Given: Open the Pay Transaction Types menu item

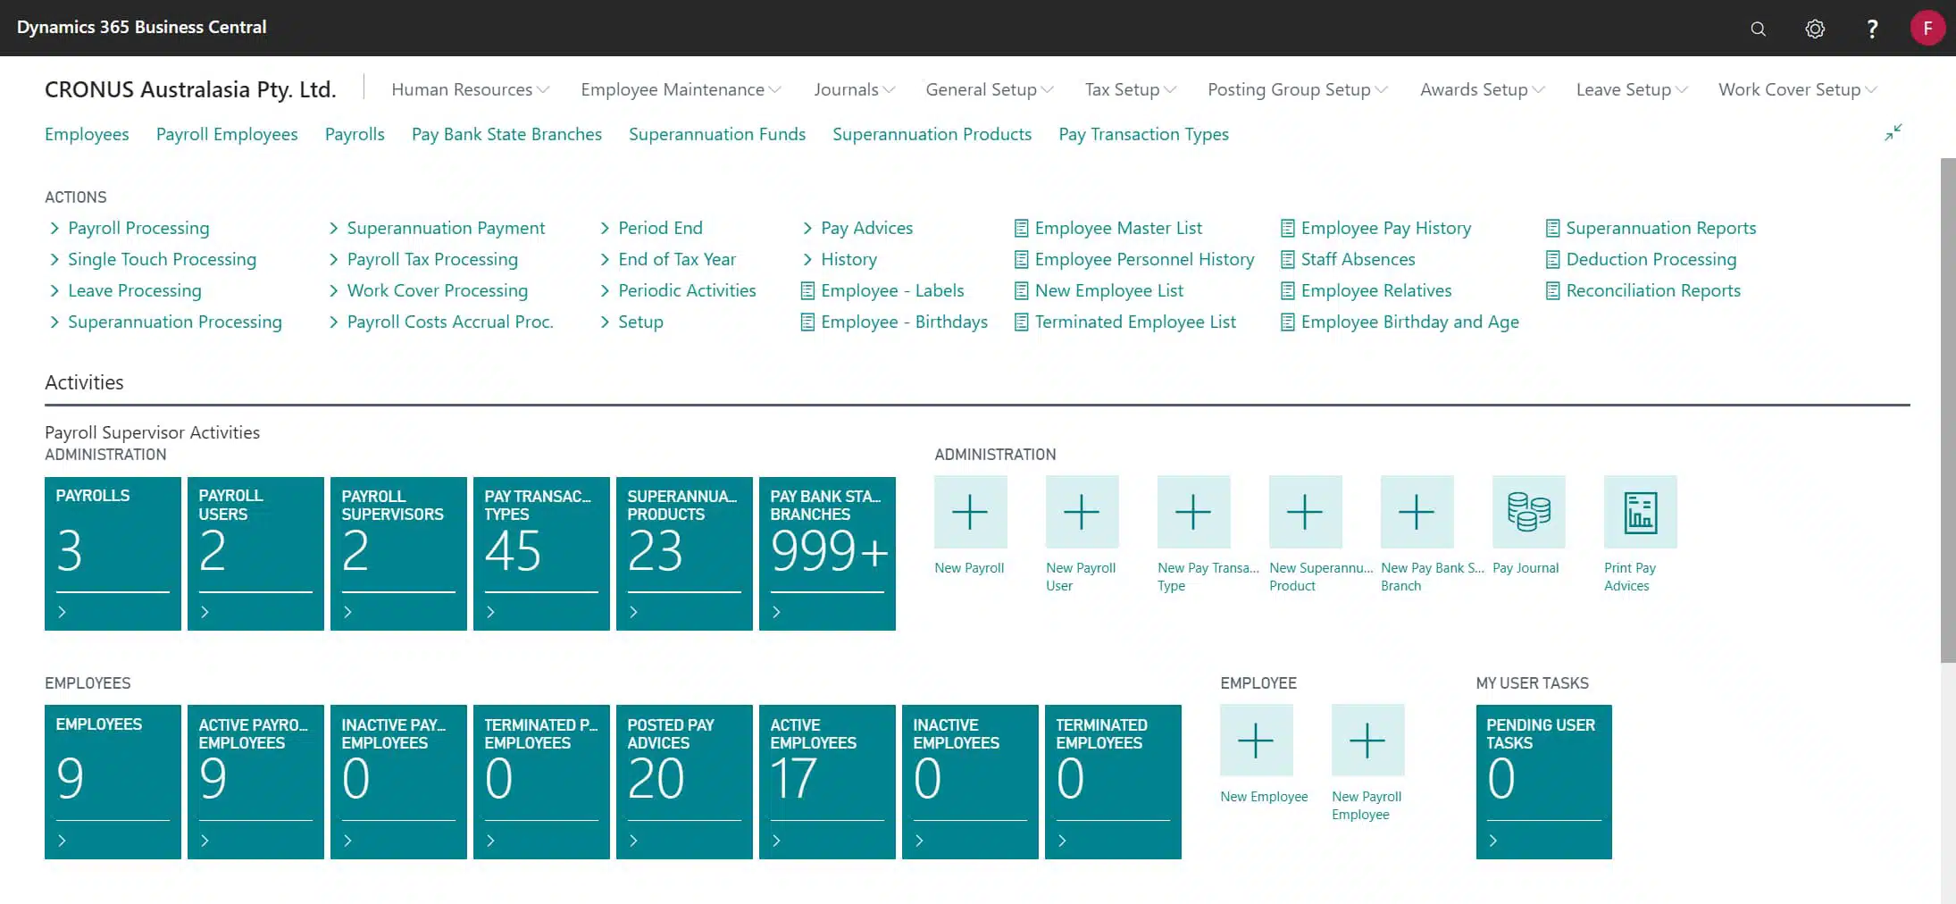Looking at the screenshot, I should tap(1143, 134).
